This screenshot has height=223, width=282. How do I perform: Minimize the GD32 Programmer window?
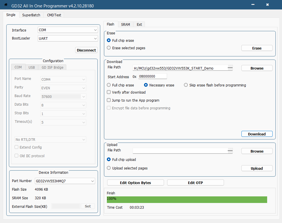(x=253, y=5)
